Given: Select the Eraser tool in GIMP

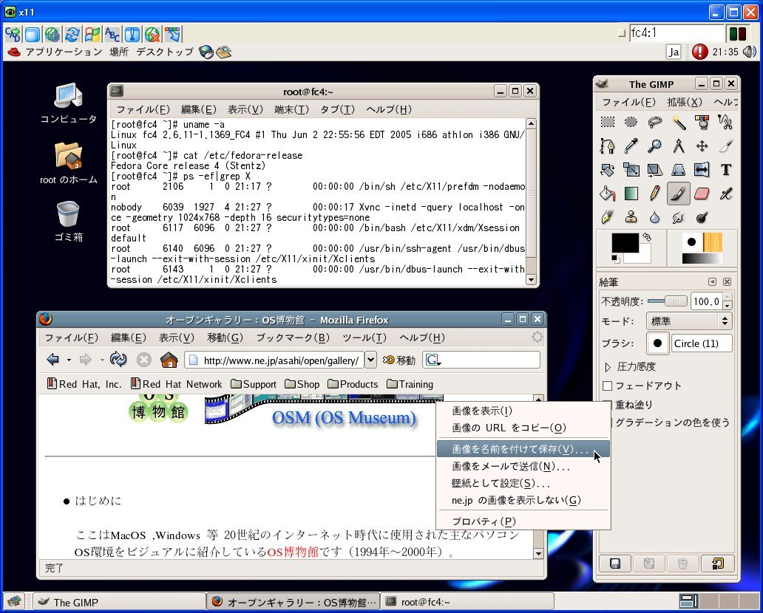Looking at the screenshot, I should click(702, 194).
